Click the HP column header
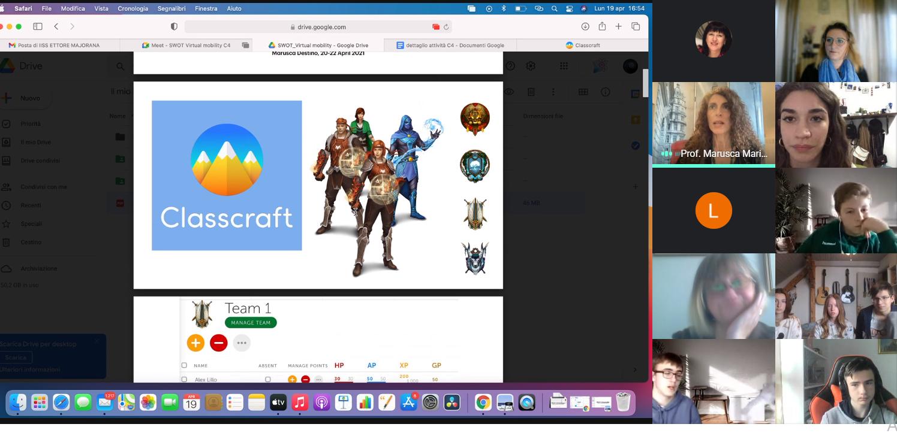The width and height of the screenshot is (897, 433). 339,365
